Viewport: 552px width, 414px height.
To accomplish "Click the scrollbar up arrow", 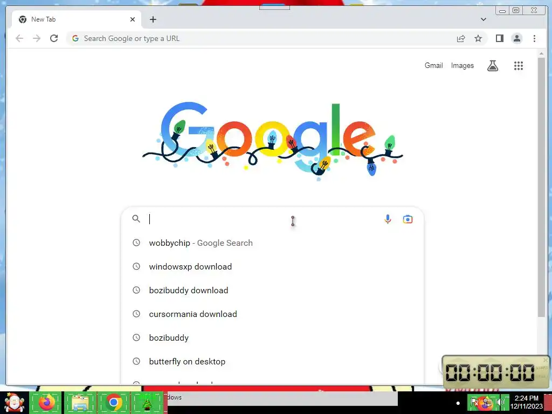I will pyautogui.click(x=541, y=53).
